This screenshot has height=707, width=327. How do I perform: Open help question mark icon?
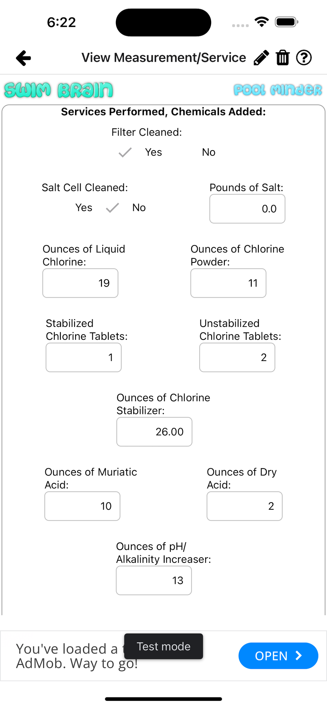click(x=304, y=58)
